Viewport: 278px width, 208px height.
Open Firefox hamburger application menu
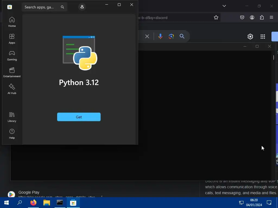click(271, 17)
